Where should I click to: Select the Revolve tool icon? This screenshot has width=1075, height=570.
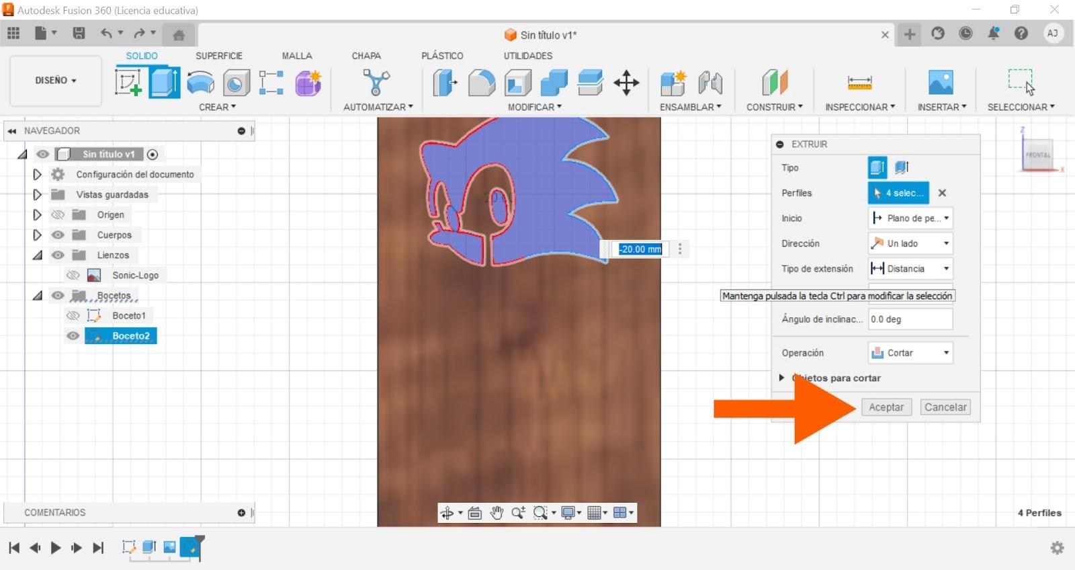pos(200,83)
